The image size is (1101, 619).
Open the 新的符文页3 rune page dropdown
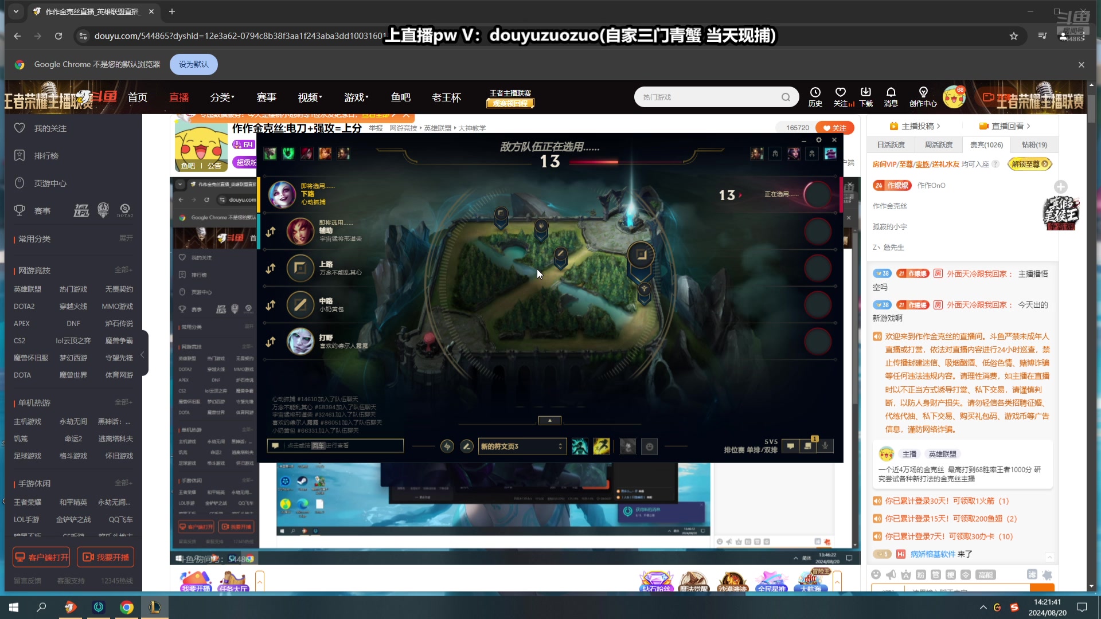click(x=522, y=446)
